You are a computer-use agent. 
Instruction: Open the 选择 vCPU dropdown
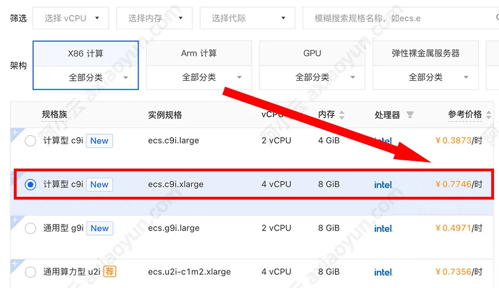click(72, 18)
